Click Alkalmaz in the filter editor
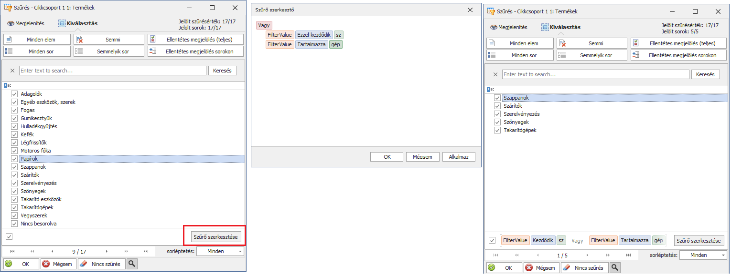731x276 pixels. coord(458,157)
